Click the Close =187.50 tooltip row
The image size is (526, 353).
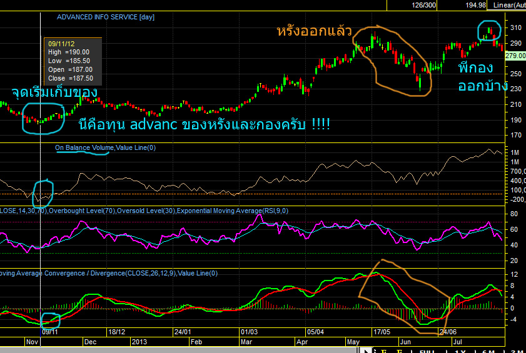pyautogui.click(x=71, y=78)
